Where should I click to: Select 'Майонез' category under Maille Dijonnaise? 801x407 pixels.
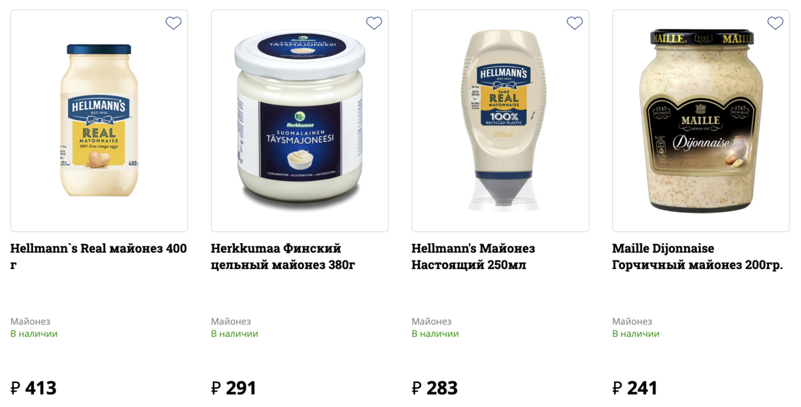pyautogui.click(x=632, y=321)
